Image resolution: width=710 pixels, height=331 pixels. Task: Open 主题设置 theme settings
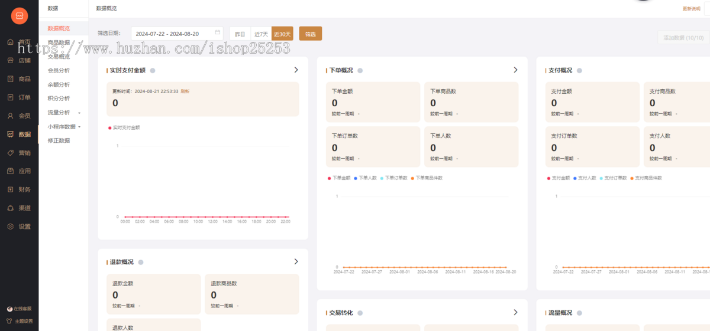pos(20,321)
